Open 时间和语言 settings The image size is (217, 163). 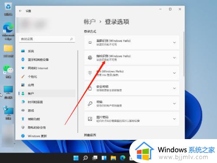47,102
